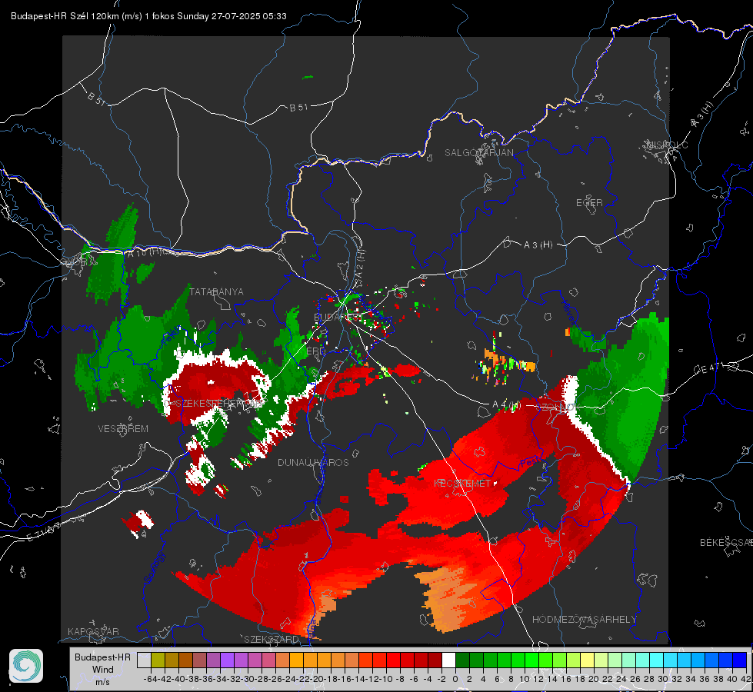Click the '-26' legend value

tap(275, 679)
